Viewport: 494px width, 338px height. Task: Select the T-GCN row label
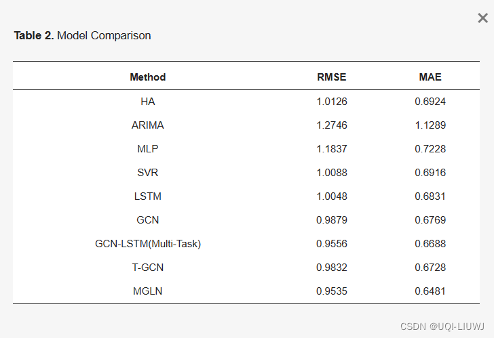148,268
